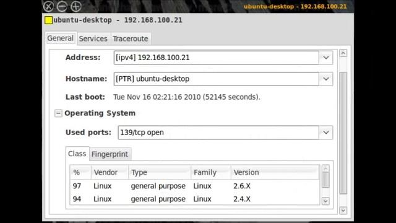Click the Used ports field 139/tcp open
Image resolution: width=396 pixels, height=223 pixels.
pos(218,133)
